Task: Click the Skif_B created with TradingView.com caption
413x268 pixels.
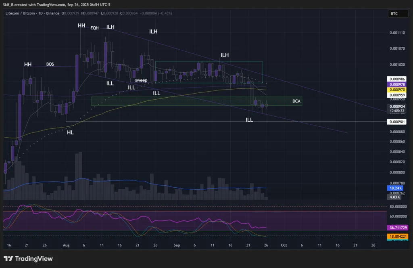Action: [56, 5]
